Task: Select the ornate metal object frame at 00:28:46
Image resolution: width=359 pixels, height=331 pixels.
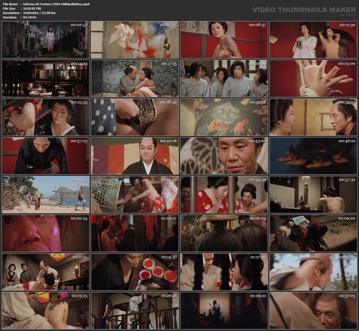Action: (135, 117)
